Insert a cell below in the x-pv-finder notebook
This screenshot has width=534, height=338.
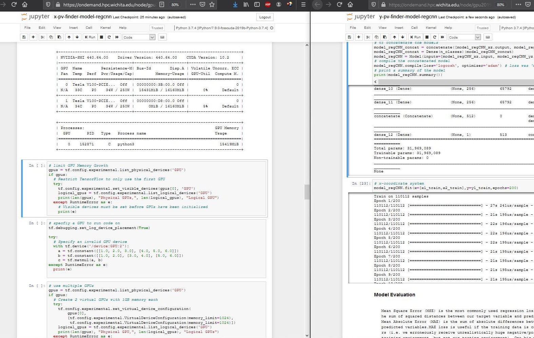click(x=33, y=37)
